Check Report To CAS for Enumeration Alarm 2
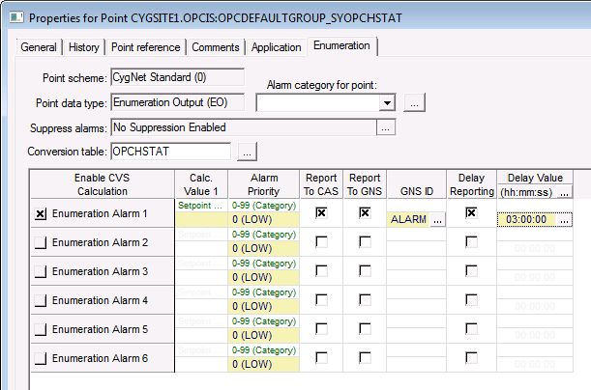This screenshot has width=591, height=390. (321, 242)
